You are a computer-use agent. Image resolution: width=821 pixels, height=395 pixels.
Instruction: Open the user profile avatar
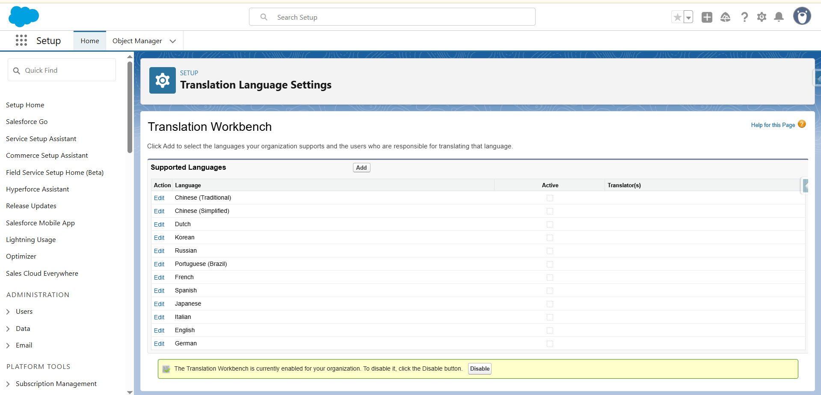(802, 17)
